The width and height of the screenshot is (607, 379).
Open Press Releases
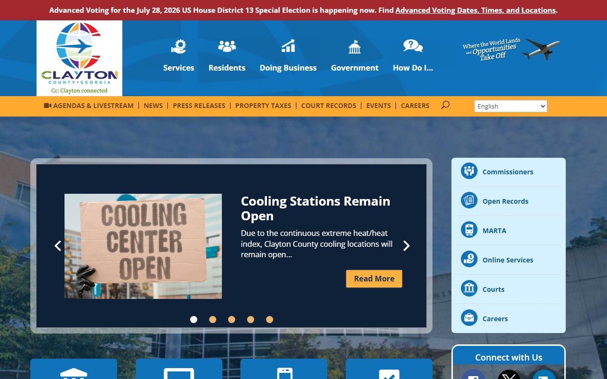click(x=199, y=106)
